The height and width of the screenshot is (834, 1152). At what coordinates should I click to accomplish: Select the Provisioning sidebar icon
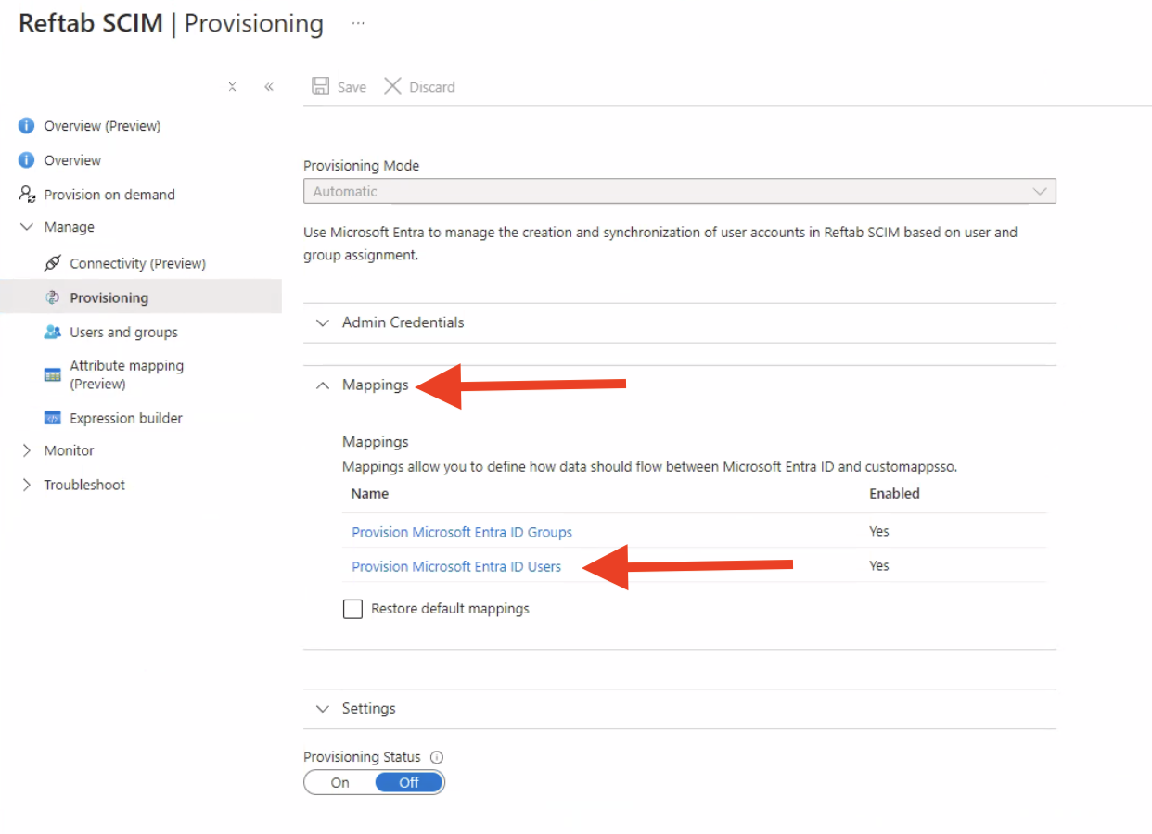click(53, 297)
